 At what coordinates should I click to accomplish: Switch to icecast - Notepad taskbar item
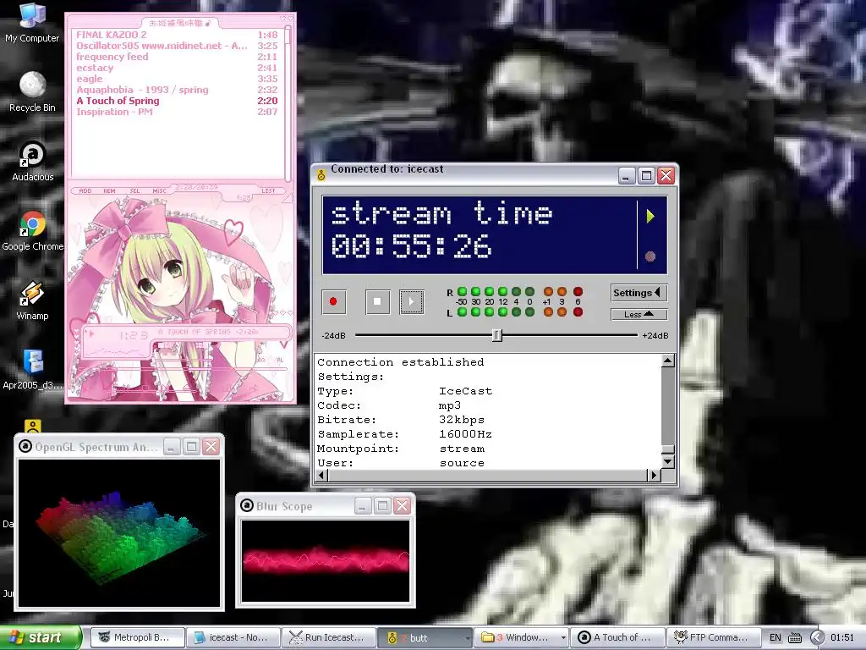pyautogui.click(x=233, y=637)
